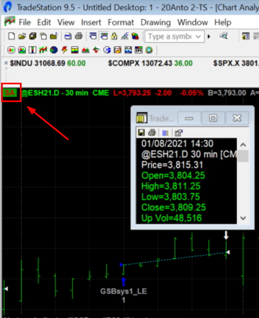Click the 01/08/2021 14:30 date row
Image resolution: width=259 pixels, height=318 pixels.
(177, 144)
